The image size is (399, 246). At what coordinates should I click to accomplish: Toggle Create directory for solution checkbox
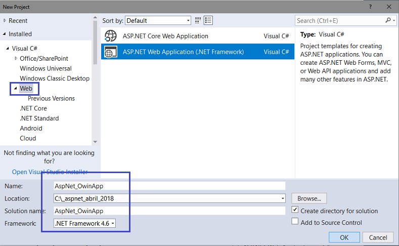point(295,210)
